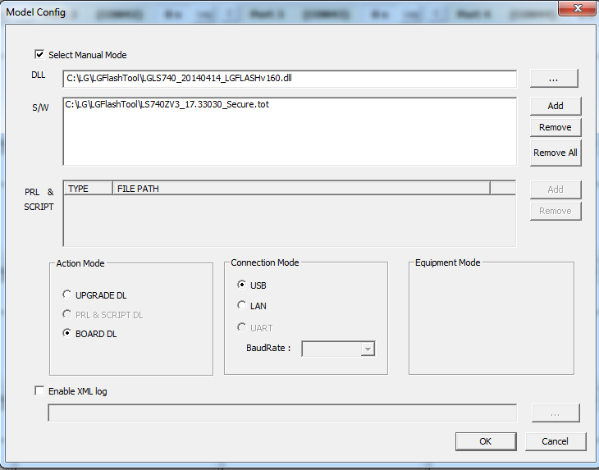The height and width of the screenshot is (470, 599).
Task: Click the FILE PATH column header
Action: tap(300, 189)
